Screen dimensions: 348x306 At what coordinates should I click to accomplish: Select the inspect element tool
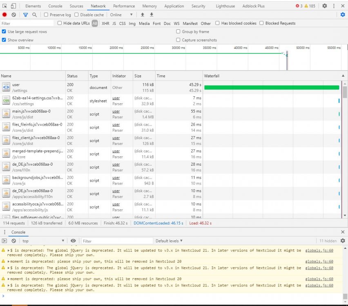coord(4,6)
